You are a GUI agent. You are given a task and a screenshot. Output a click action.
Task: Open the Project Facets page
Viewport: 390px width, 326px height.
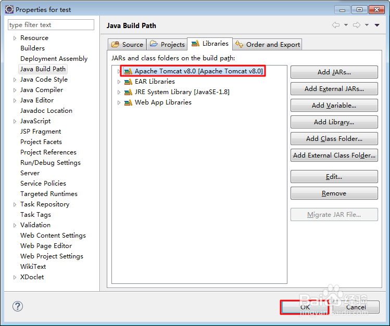(x=41, y=142)
